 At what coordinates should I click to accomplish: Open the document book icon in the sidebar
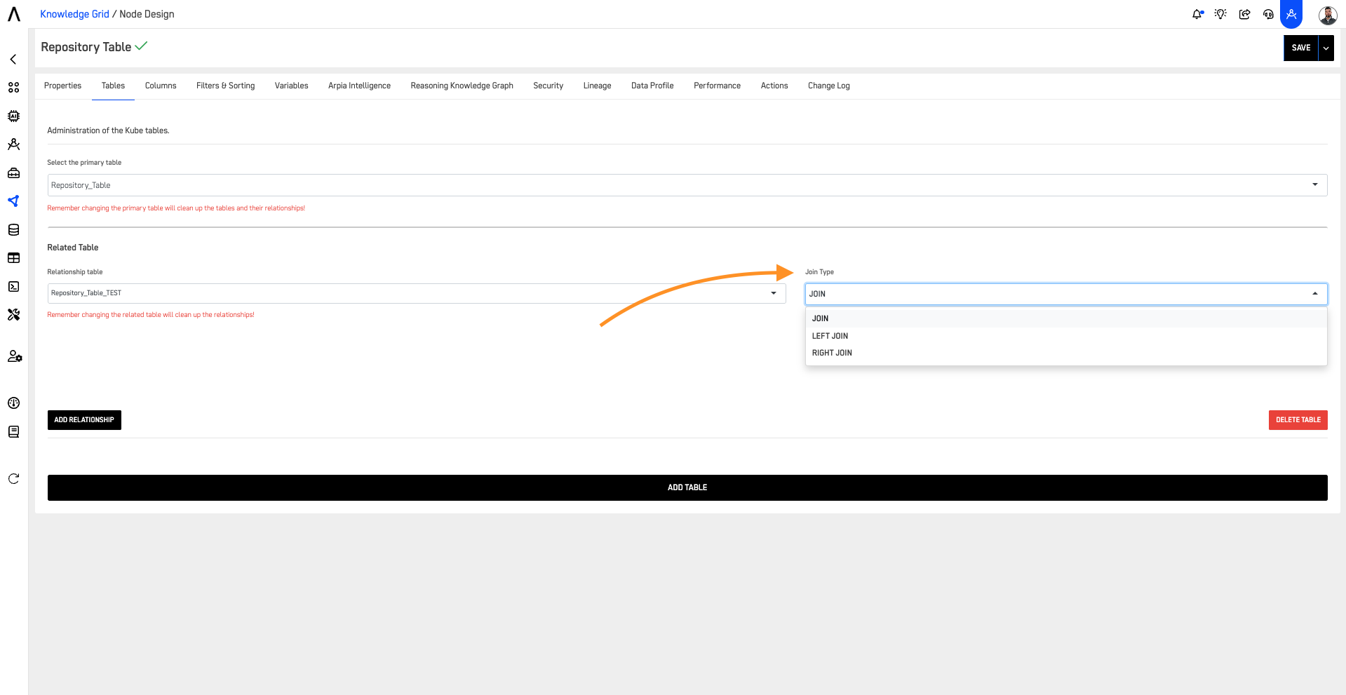[13, 431]
